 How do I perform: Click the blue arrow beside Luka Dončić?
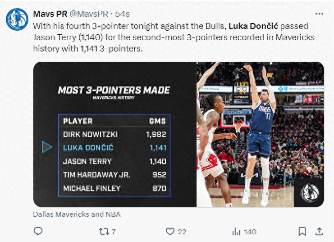click(47, 147)
